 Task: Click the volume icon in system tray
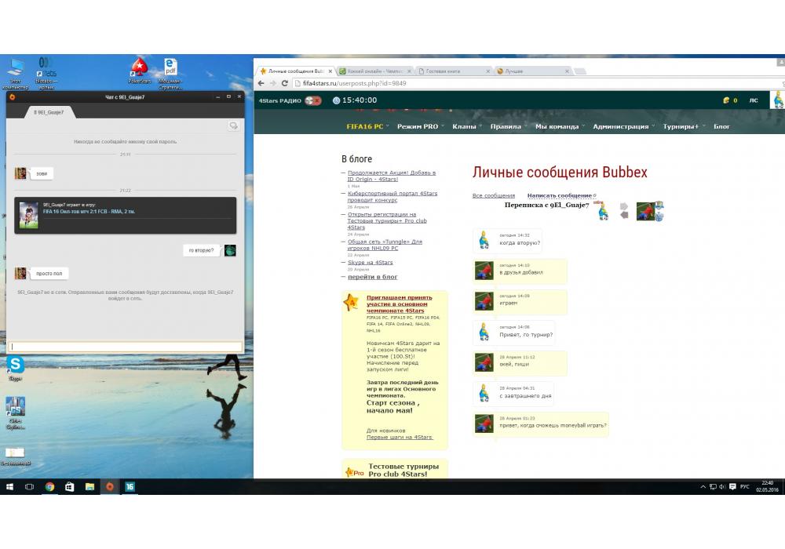722,486
